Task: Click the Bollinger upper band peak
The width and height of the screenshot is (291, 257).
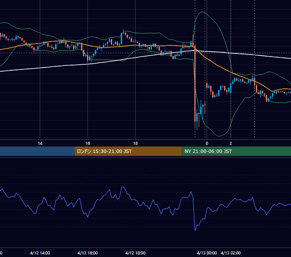Action: [x=202, y=12]
